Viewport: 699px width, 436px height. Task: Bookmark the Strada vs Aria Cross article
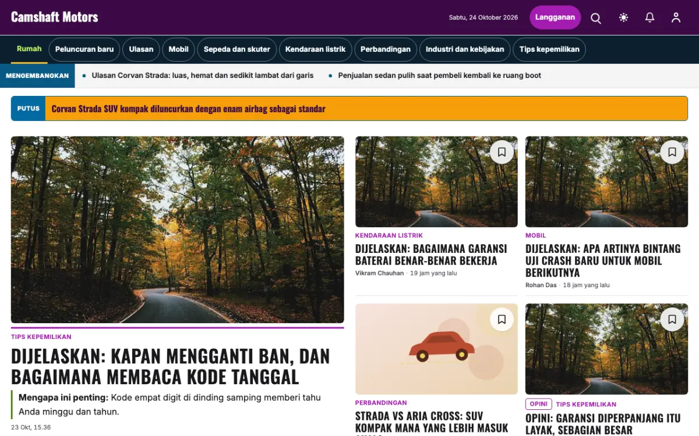point(502,319)
